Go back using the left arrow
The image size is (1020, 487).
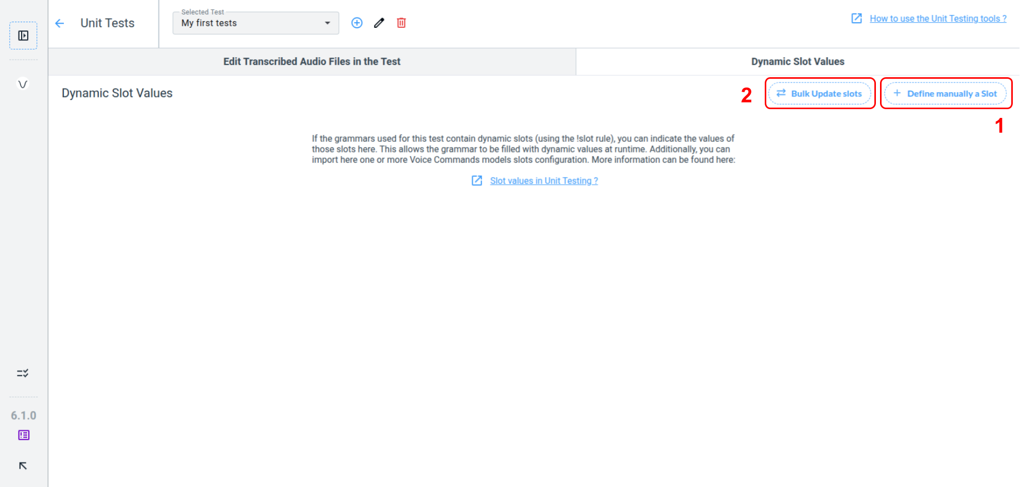click(x=60, y=23)
